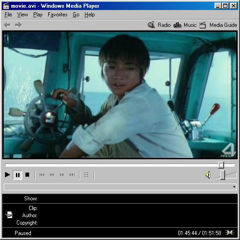Skip to next track icon
Viewport: 240px width, 240px height.
pyautogui.click(x=72, y=175)
